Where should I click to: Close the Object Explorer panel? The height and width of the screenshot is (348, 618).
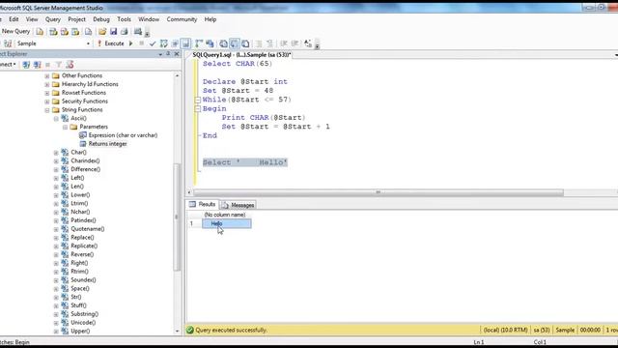[177, 54]
